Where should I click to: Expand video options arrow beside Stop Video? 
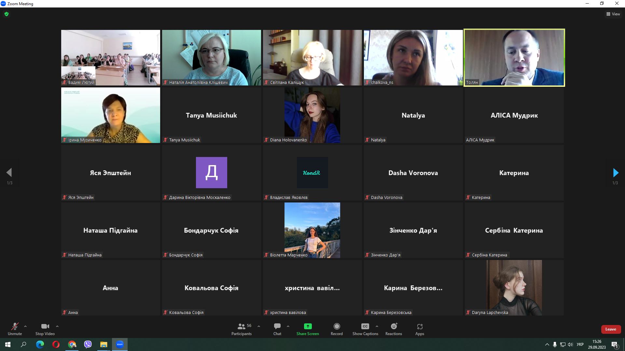(57, 326)
